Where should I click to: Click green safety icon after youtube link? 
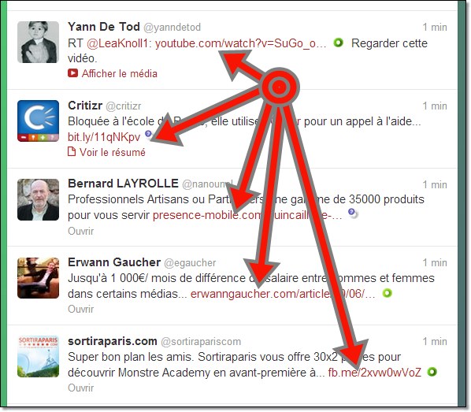(x=339, y=43)
